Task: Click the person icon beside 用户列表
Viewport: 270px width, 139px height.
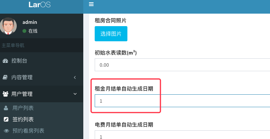Action: point(6,108)
